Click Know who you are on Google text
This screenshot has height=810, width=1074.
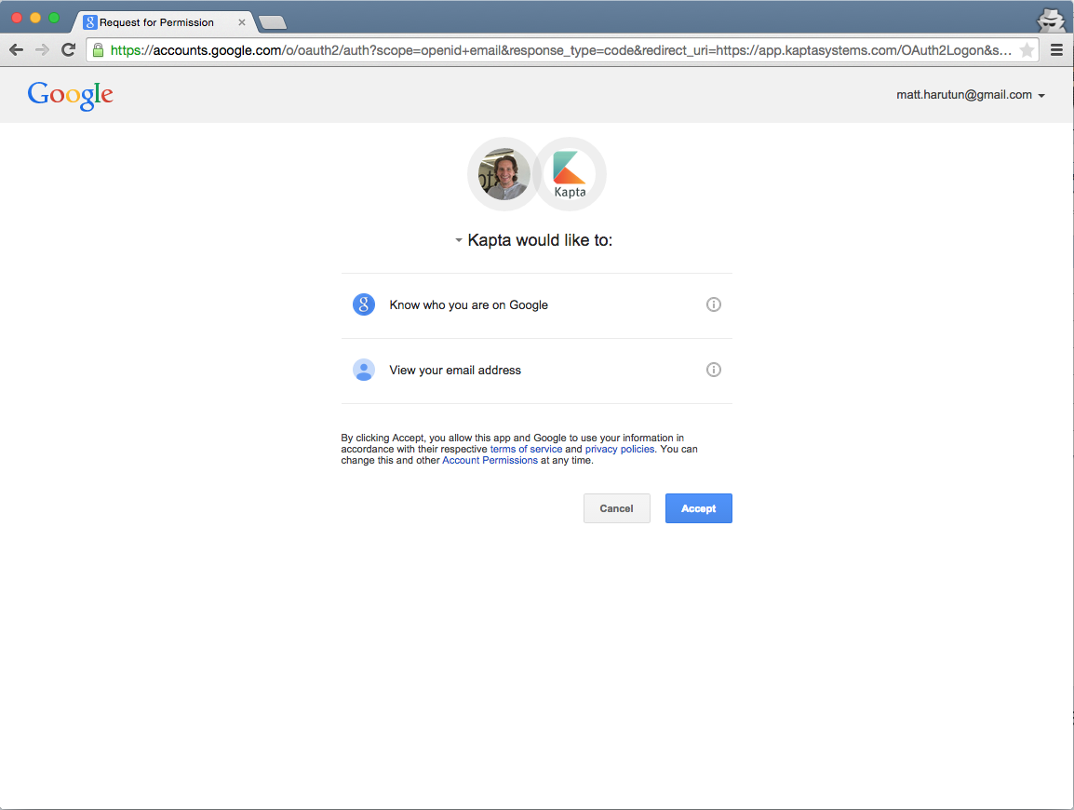click(468, 305)
